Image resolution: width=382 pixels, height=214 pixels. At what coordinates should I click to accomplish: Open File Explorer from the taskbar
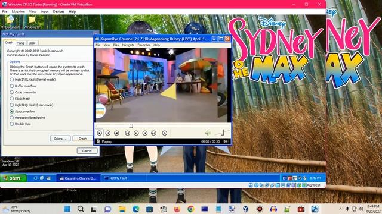tap(122, 209)
